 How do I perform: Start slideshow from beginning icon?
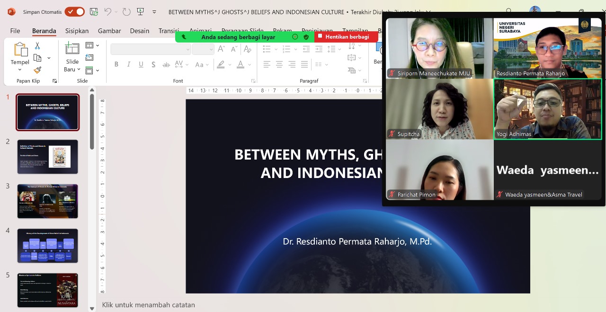(x=140, y=12)
